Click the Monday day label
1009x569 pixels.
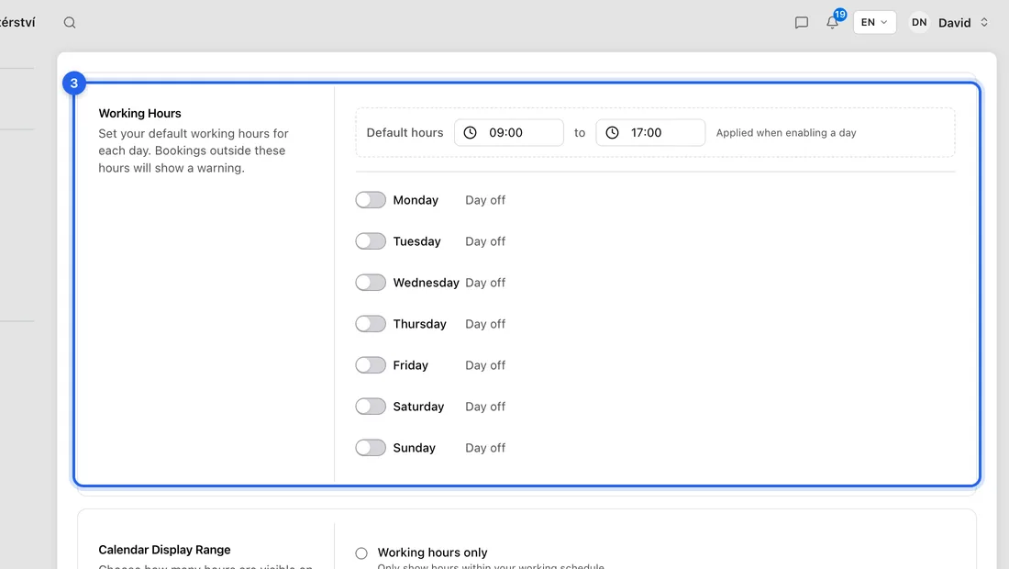coord(416,200)
